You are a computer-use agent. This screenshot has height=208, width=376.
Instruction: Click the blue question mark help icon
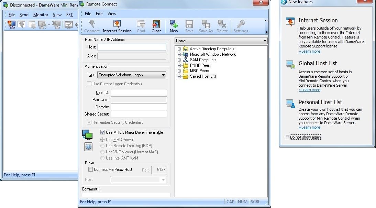tap(88, 147)
